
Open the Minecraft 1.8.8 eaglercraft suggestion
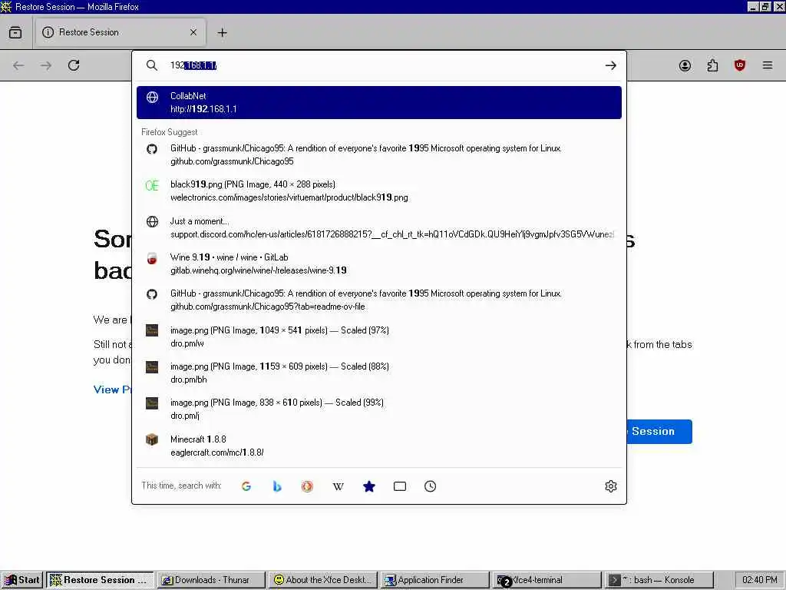pos(379,445)
